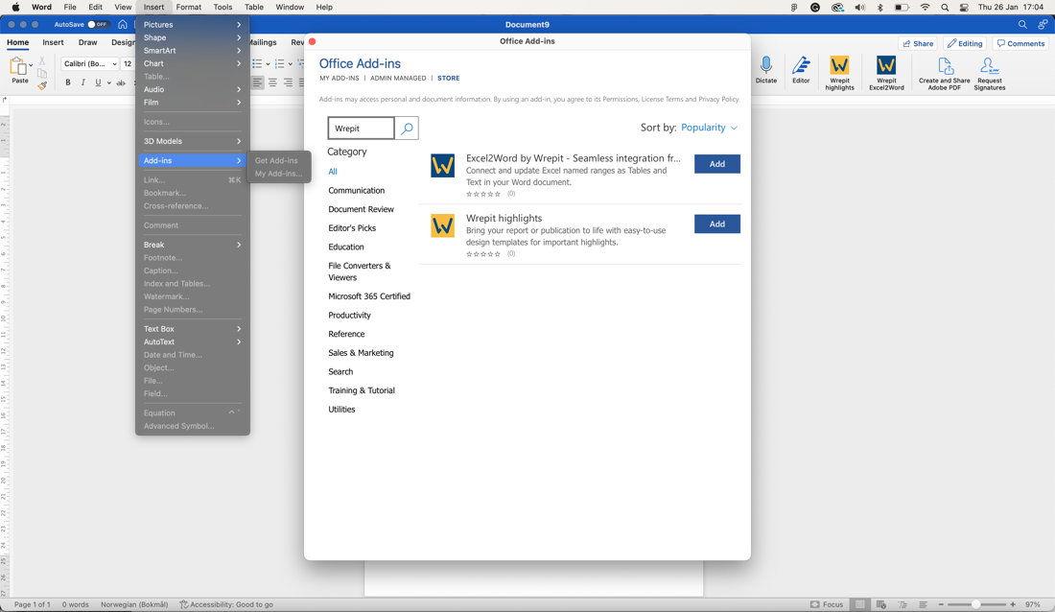
Task: Zoom in with the plus button
Action: pos(1013,604)
